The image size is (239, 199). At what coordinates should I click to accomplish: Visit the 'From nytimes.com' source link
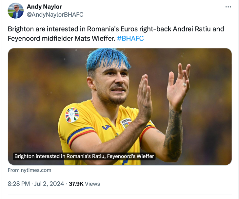pos(30,170)
